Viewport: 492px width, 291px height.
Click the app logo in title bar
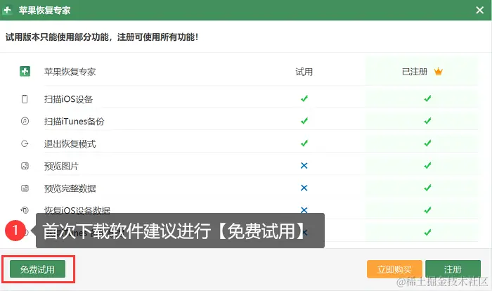(x=7, y=11)
